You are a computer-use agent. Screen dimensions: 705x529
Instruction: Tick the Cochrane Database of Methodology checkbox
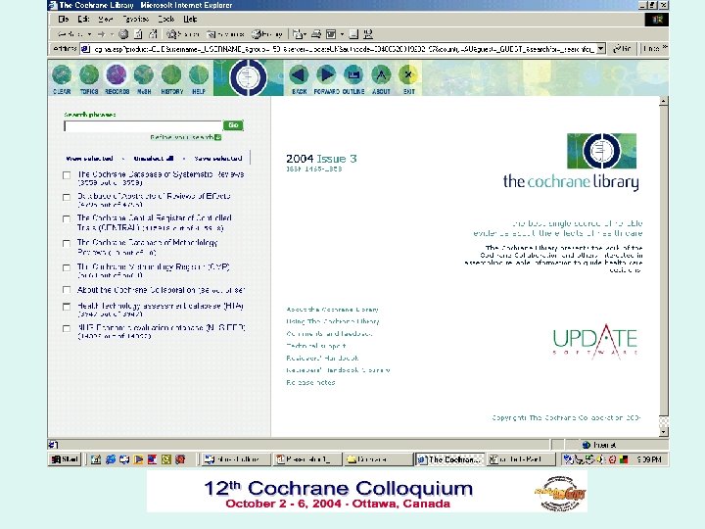(67, 243)
